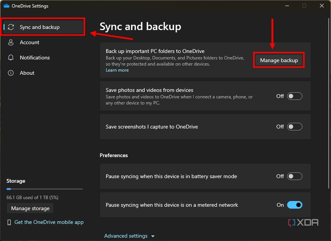Minimize the OneDrive Settings window
Viewport: 331px width, 241px height.
coord(287,6)
